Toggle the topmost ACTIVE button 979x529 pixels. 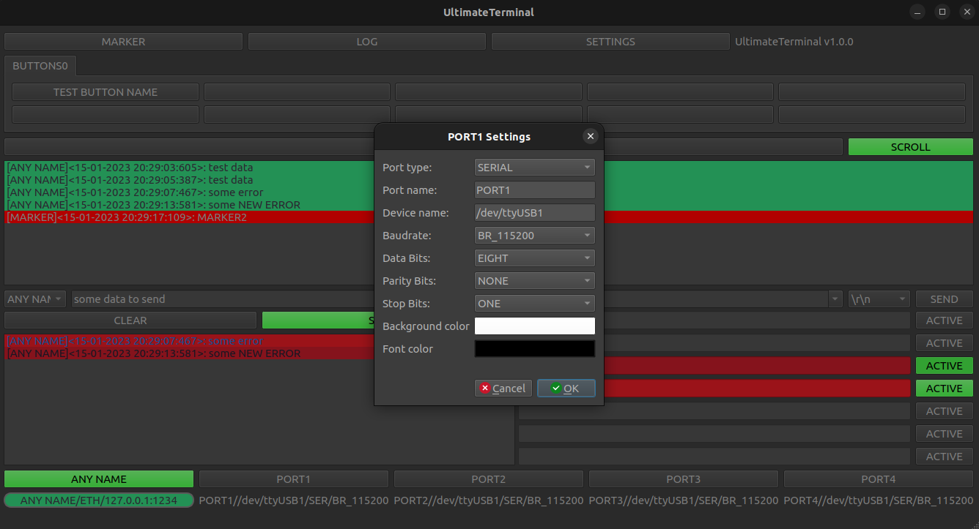[x=944, y=320]
